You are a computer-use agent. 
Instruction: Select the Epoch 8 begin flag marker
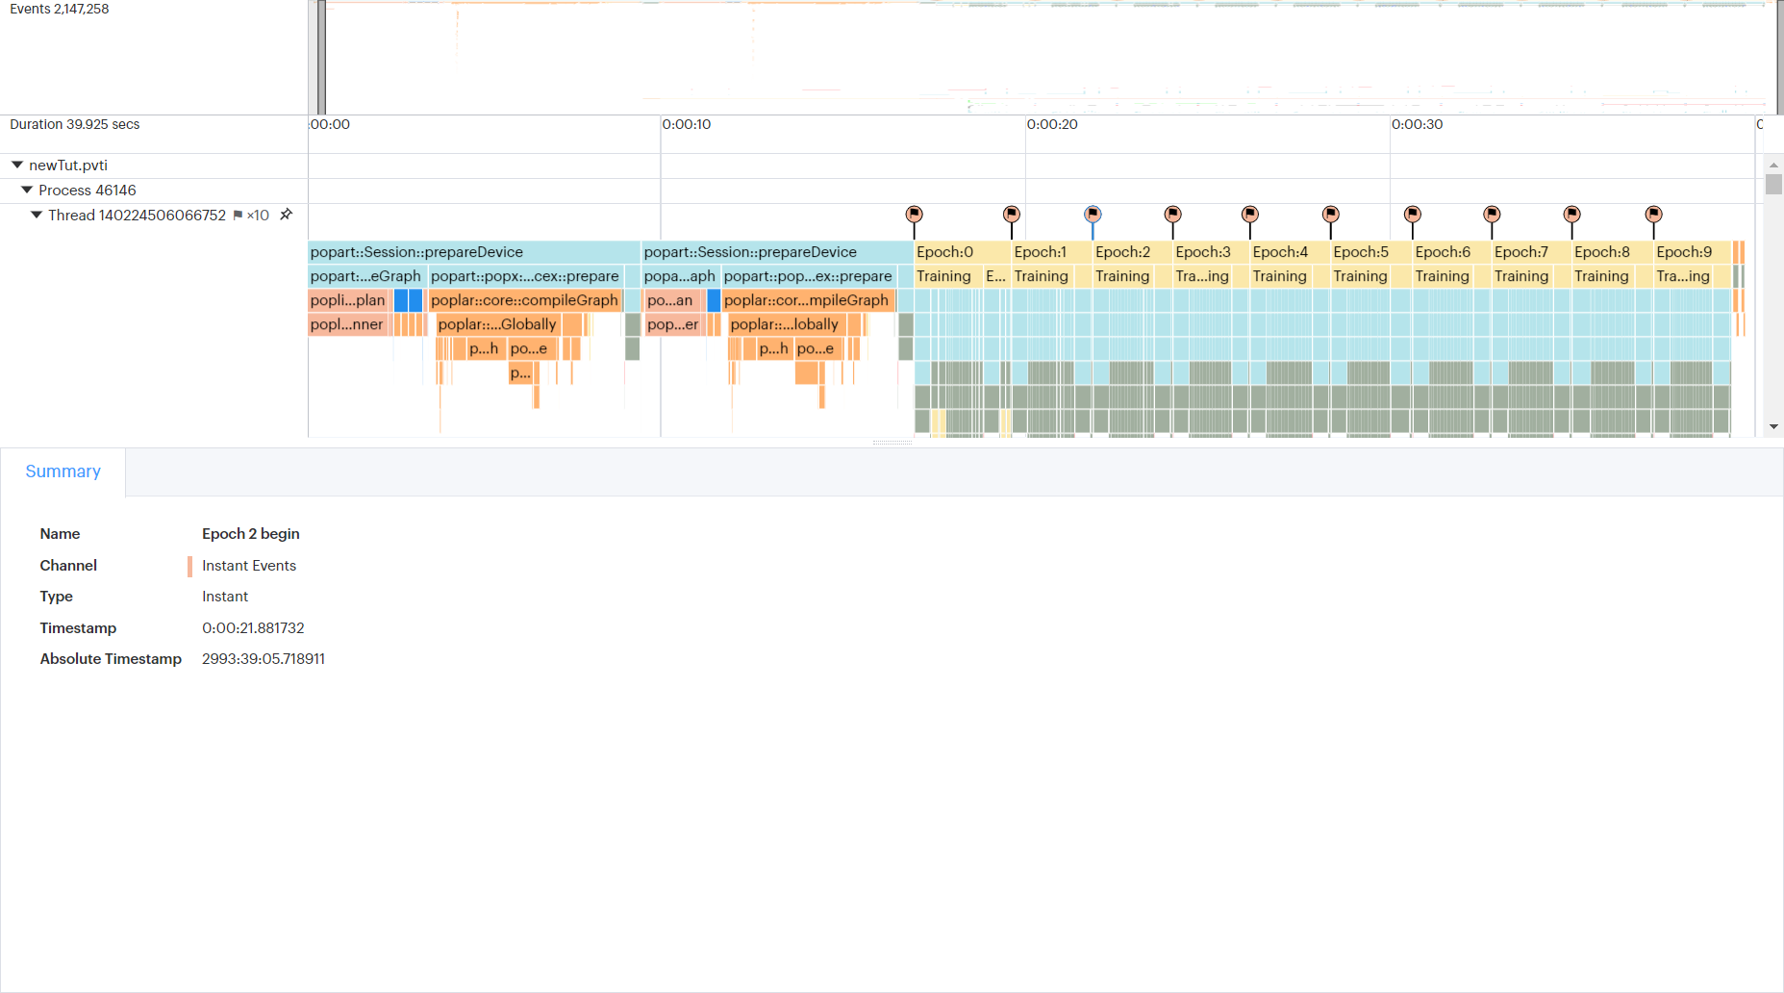pyautogui.click(x=1571, y=214)
